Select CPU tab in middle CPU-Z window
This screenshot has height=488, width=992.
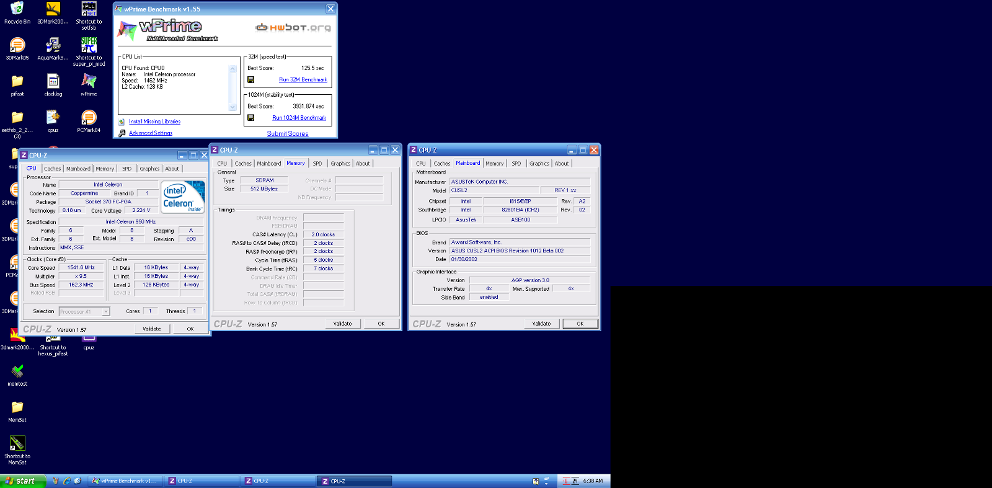(222, 164)
